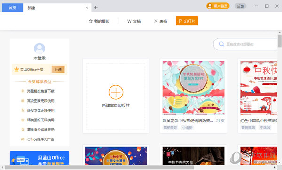Click the horizontal scrollbar thumb
282x170 pixels.
(x=99, y=167)
